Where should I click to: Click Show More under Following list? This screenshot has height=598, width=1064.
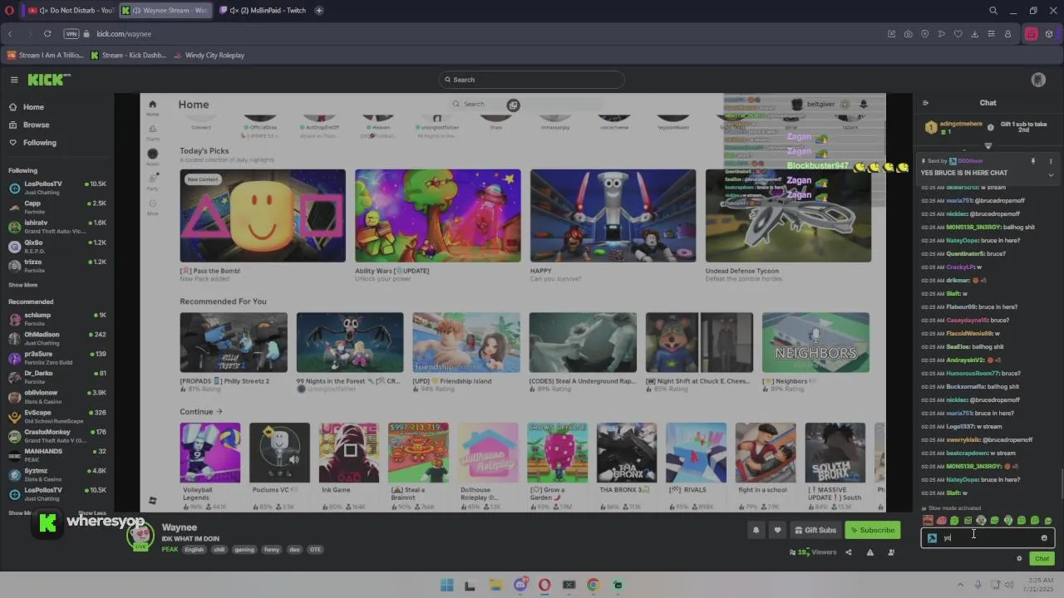(x=23, y=285)
